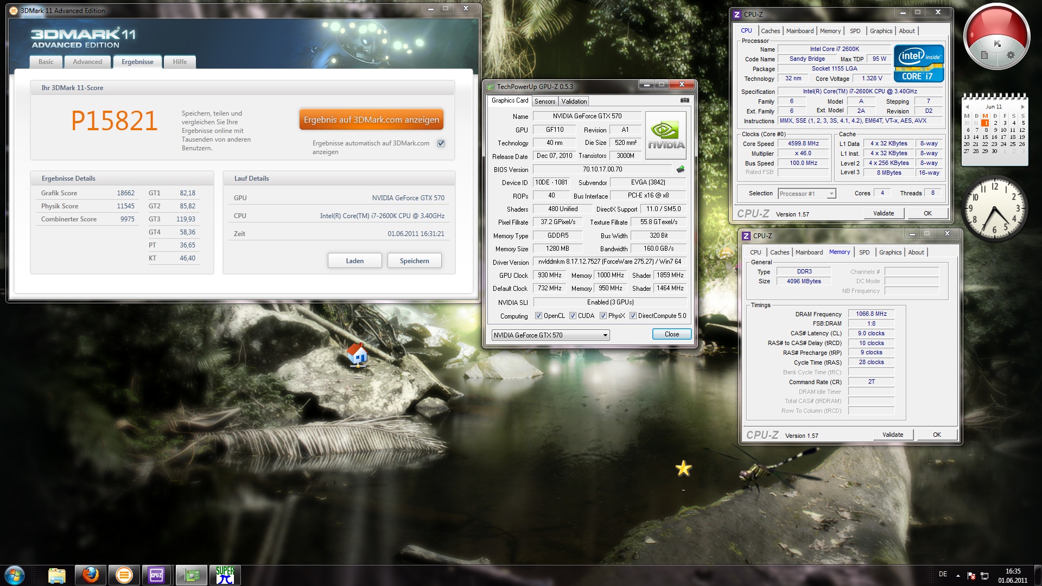This screenshot has width=1042, height=586.
Task: Click the 'Ergebnis auf 3DMark.com anzeigen' button
Action: point(371,120)
